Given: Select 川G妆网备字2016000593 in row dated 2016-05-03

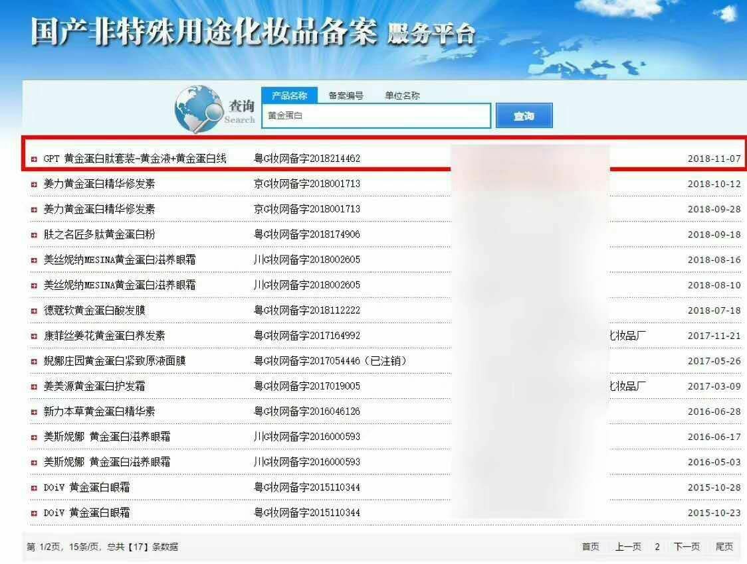Looking at the screenshot, I should (x=307, y=462).
